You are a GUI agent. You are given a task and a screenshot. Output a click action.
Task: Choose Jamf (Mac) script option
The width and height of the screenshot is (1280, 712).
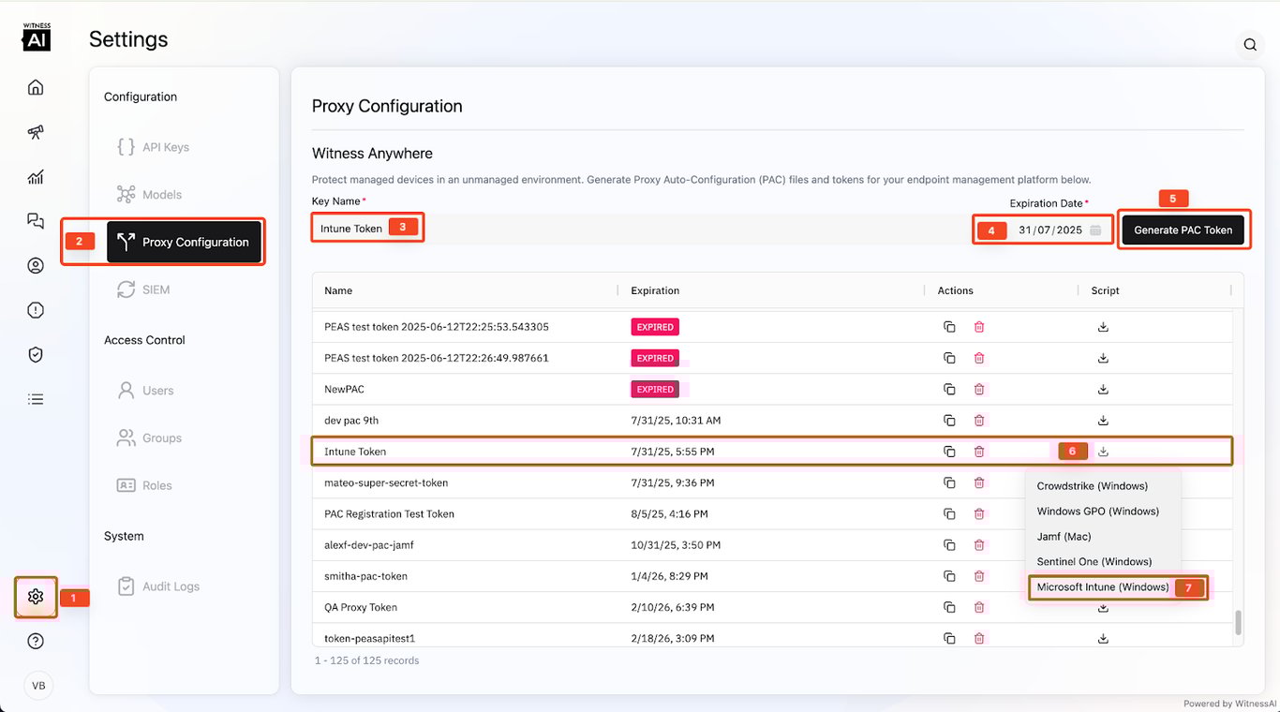click(x=1064, y=537)
